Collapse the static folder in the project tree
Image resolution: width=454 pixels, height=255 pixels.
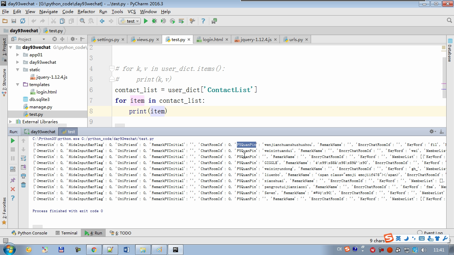point(18,70)
